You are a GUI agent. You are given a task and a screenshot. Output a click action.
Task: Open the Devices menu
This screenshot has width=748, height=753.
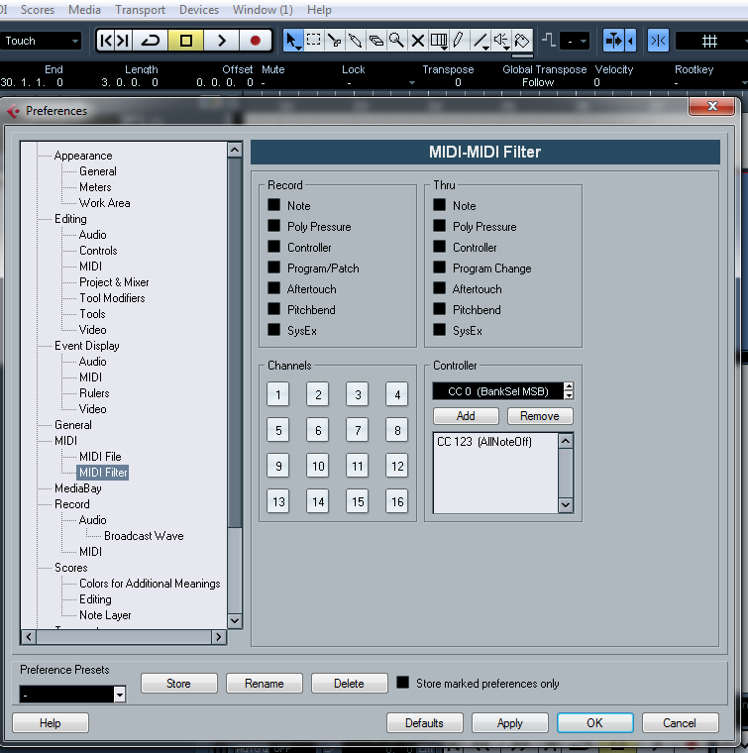tap(199, 10)
